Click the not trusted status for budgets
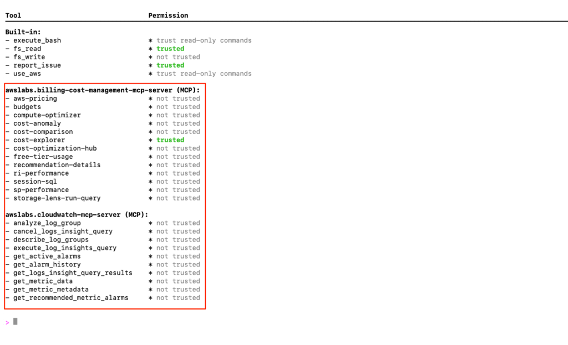This screenshot has height=345, width=568. (x=178, y=107)
